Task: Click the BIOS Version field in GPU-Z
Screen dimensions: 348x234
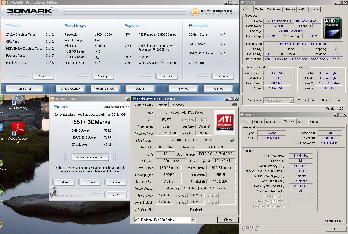Action: point(192,140)
